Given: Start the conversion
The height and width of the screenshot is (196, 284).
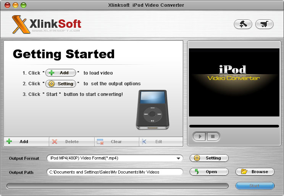Looking at the screenshot, I should click(255, 186).
